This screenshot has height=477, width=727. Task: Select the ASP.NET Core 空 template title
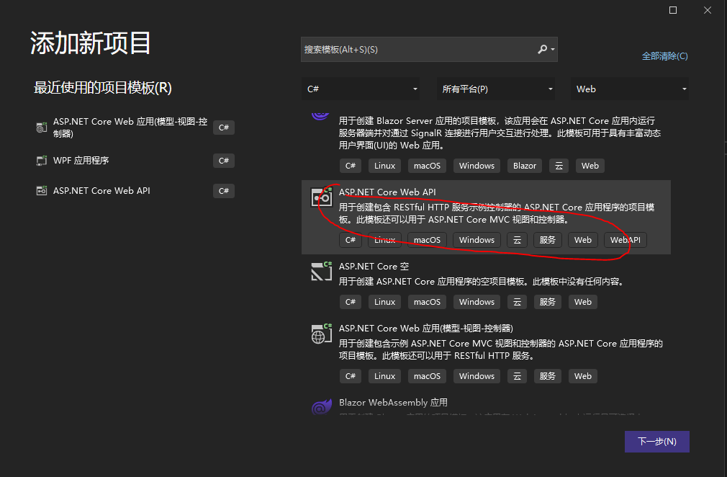click(374, 267)
